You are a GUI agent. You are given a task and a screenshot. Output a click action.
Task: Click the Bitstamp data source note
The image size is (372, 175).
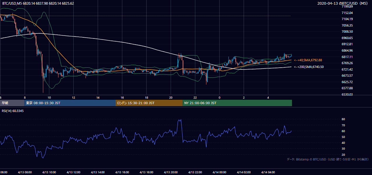(x=328, y=160)
